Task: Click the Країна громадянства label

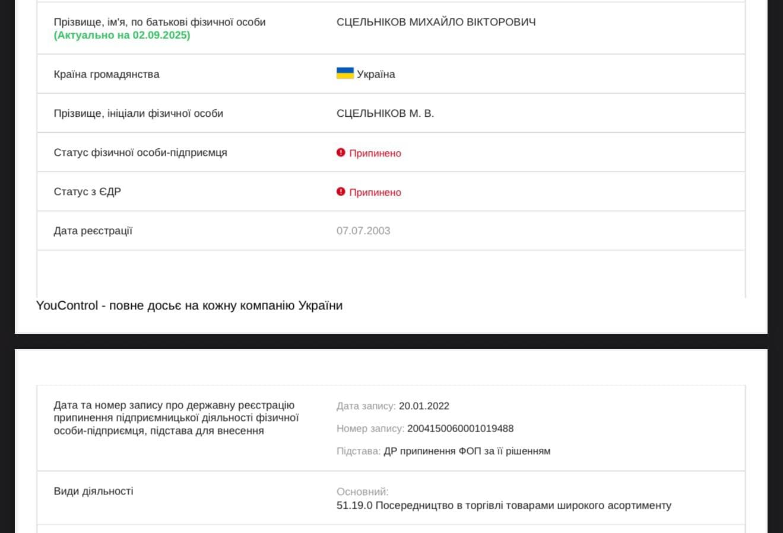Action: click(106, 74)
